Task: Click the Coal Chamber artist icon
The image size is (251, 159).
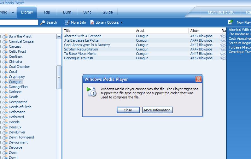Action: (x=5, y=67)
